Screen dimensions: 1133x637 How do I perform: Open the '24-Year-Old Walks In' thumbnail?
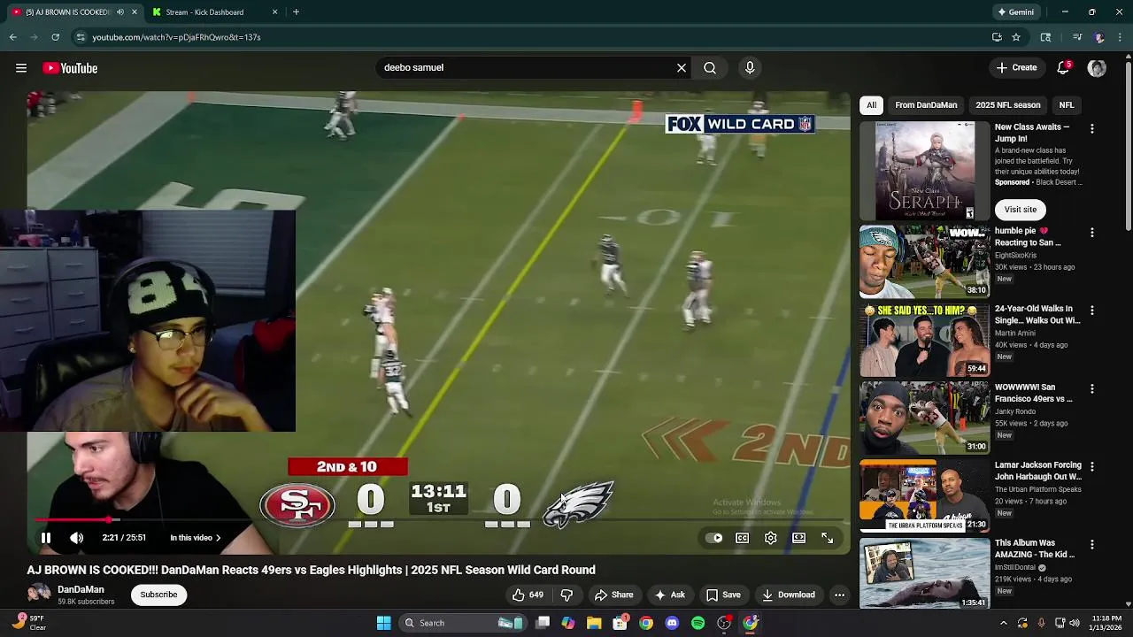pyautogui.click(x=924, y=340)
